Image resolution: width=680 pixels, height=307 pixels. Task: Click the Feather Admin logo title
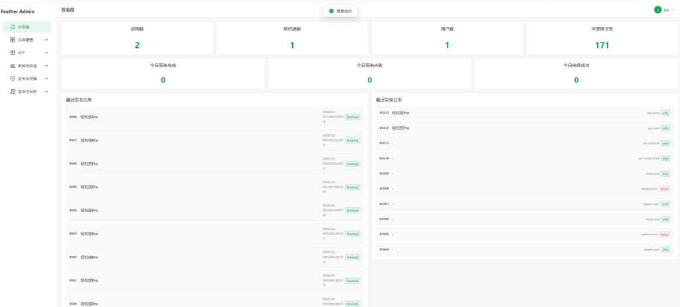pos(18,11)
